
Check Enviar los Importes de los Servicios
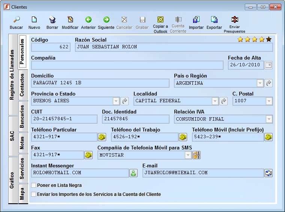(34, 194)
